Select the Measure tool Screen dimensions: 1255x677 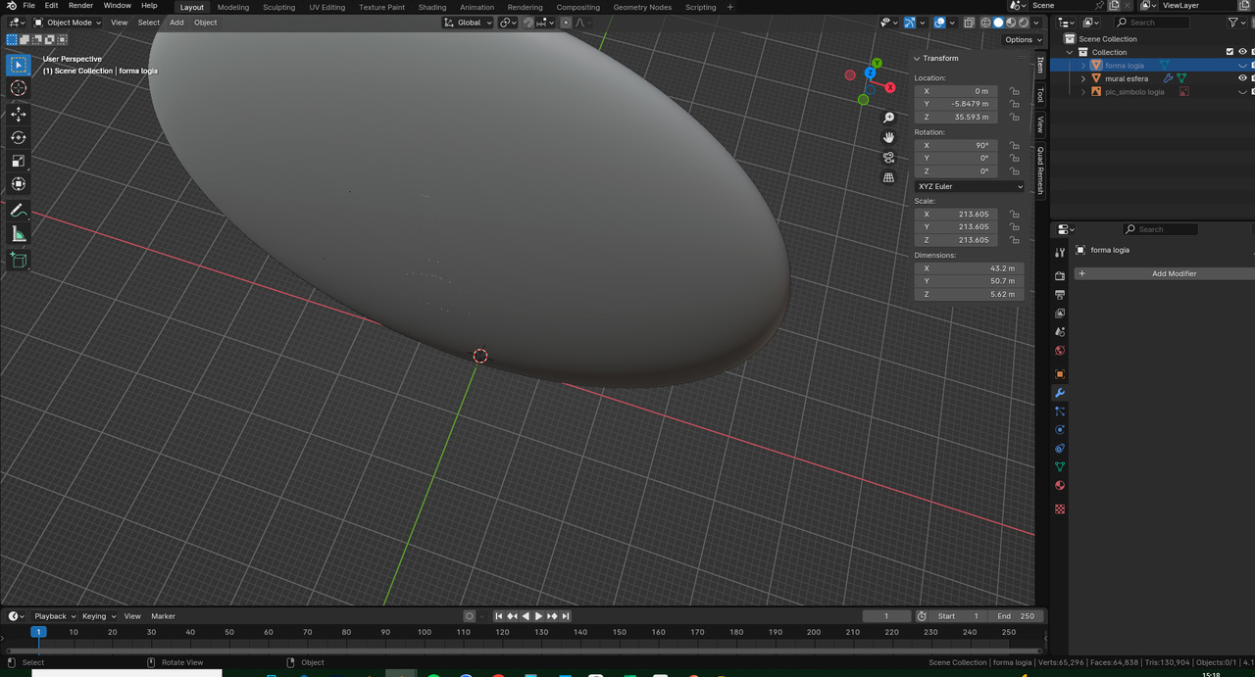[x=19, y=234]
